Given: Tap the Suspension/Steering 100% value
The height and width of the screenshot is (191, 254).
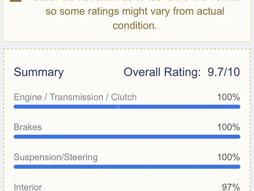Looking at the screenshot, I should 228,157.
